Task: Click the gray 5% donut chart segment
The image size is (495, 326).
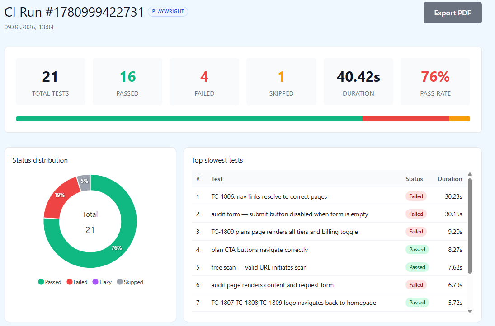Action: [84, 181]
